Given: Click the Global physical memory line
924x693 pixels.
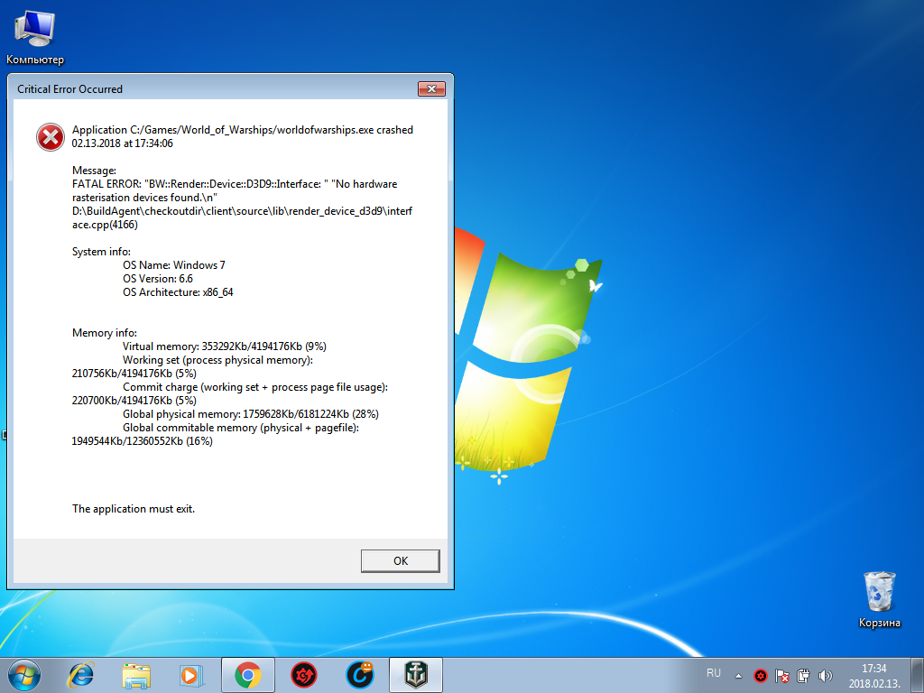Looking at the screenshot, I should (251, 414).
